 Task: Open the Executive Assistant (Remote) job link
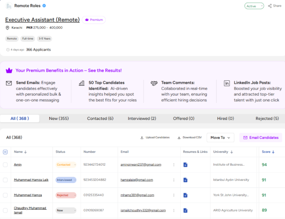click(43, 20)
